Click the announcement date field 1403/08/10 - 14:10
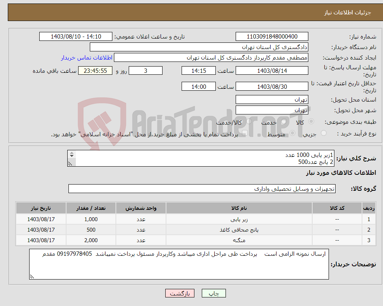Image resolution: width=383 pixels, height=306 pixels. (x=76, y=37)
